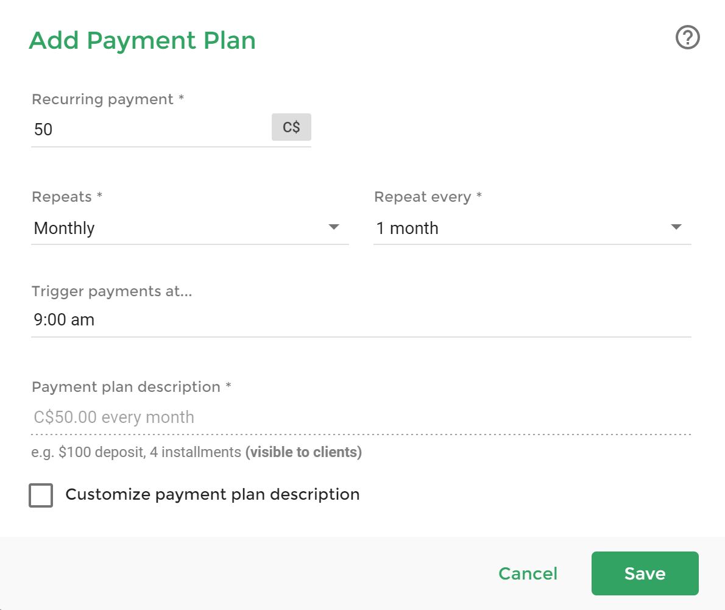Click the Repeat every field label
Image resolution: width=725 pixels, height=610 pixels.
click(x=428, y=197)
